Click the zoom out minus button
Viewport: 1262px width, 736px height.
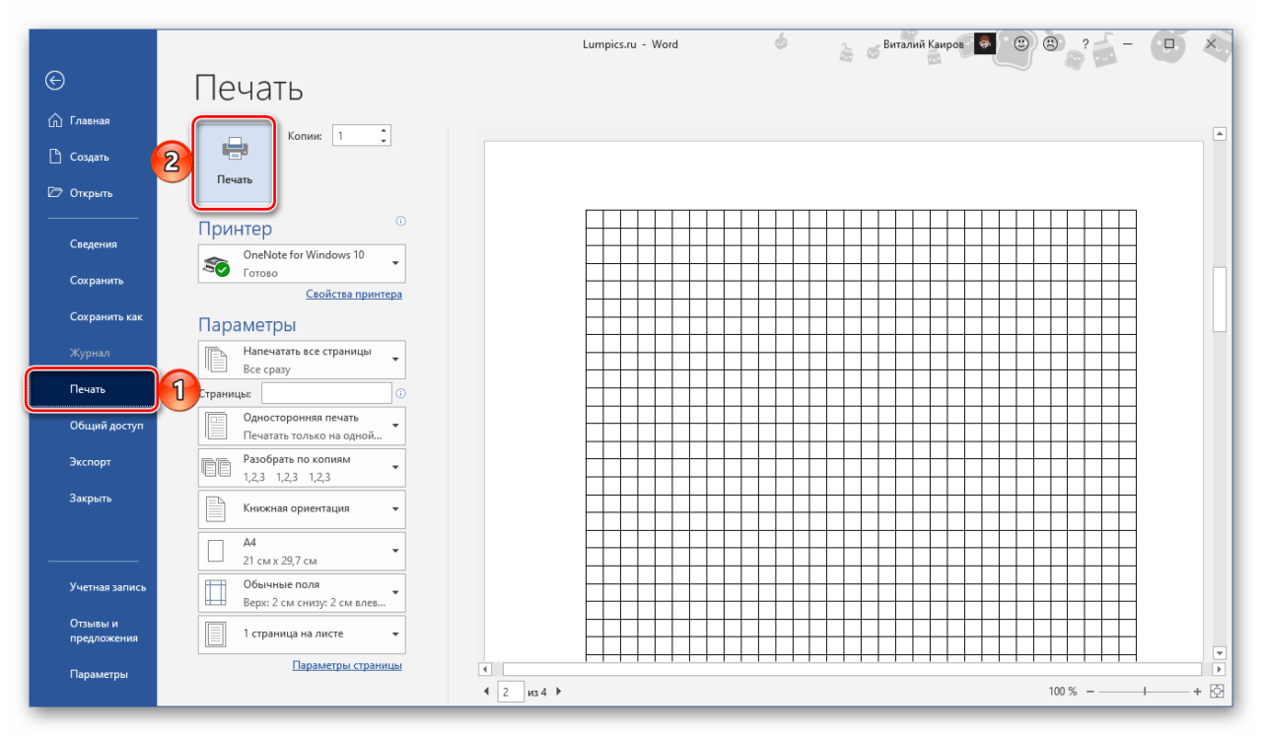coord(1089,692)
